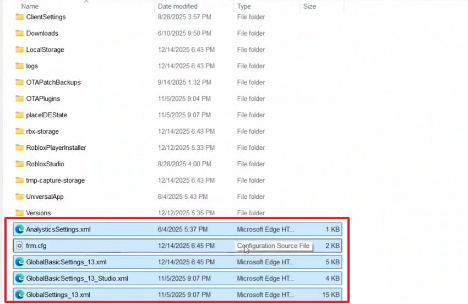This screenshot has width=468, height=304.
Task: Click the tmp-capture-storage folder icon
Action: pyautogui.click(x=19, y=181)
